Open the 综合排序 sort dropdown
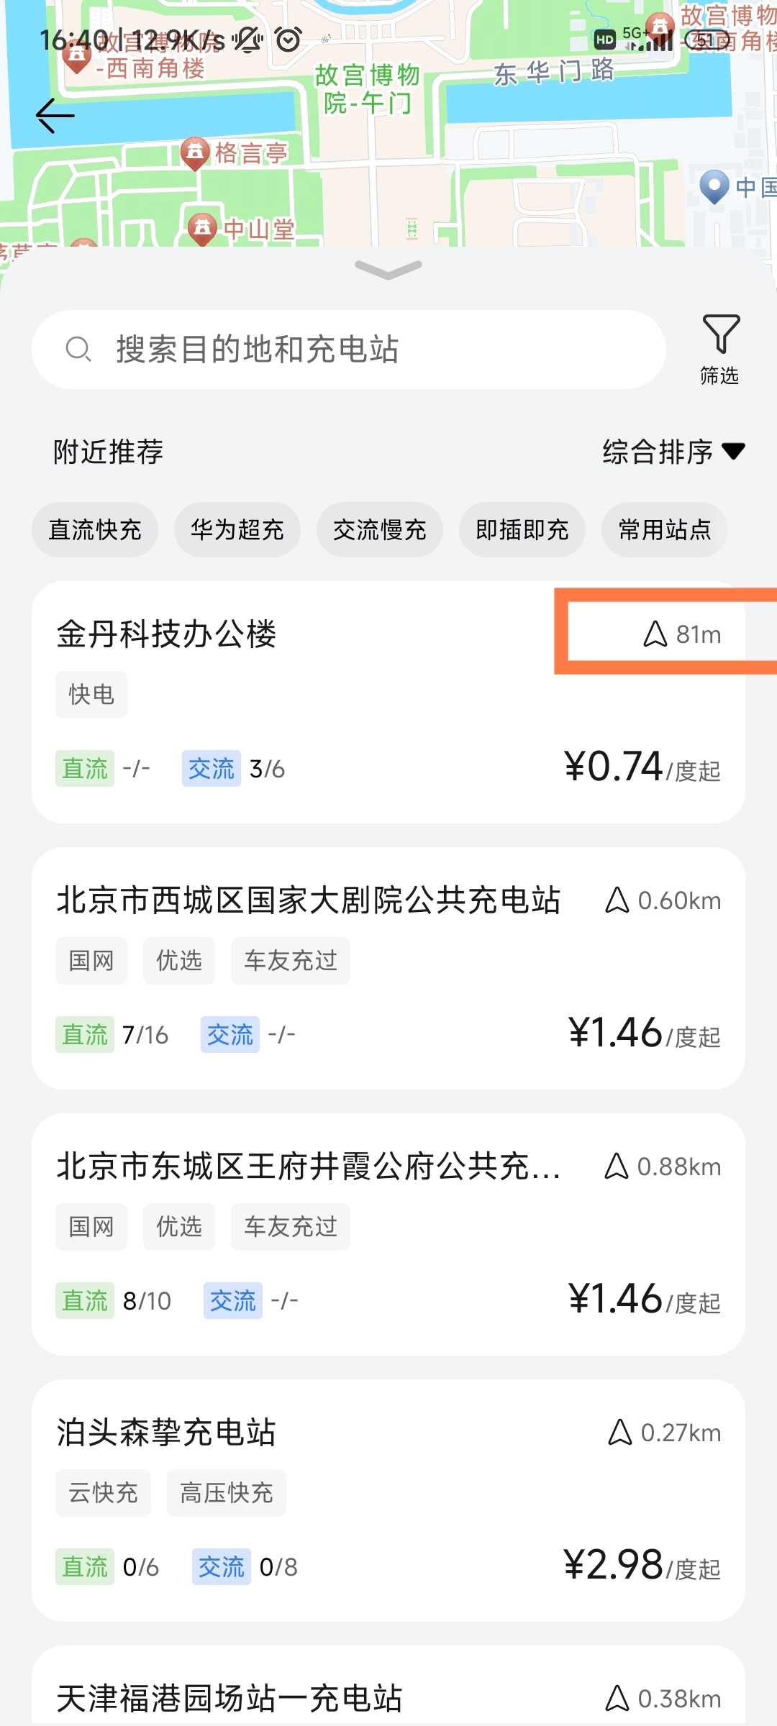Viewport: 777px width, 1726px height. [673, 452]
